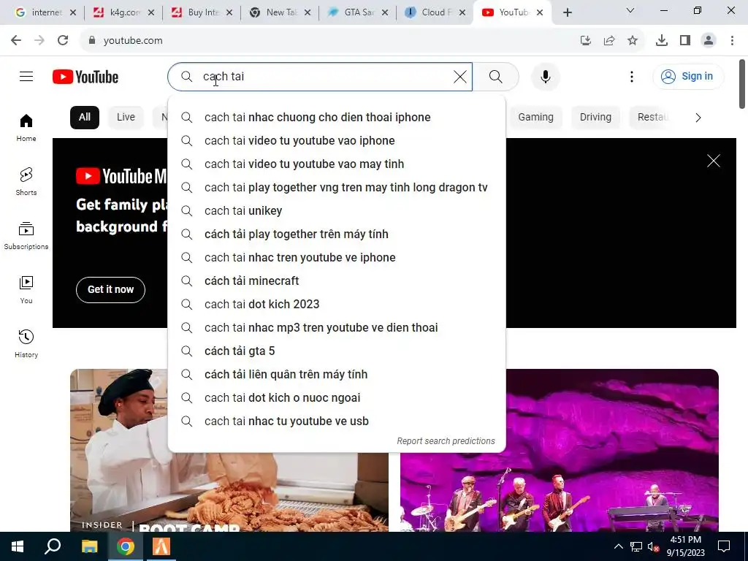The width and height of the screenshot is (748, 561).
Task: Reload the page
Action: [x=63, y=41]
